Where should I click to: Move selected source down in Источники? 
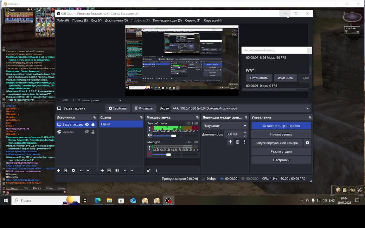[x=88, y=171]
